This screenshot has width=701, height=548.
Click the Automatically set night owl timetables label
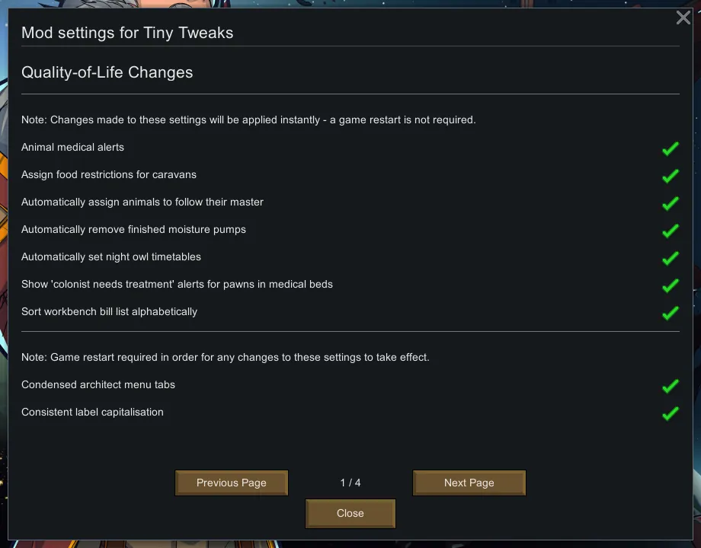pyautogui.click(x=111, y=256)
